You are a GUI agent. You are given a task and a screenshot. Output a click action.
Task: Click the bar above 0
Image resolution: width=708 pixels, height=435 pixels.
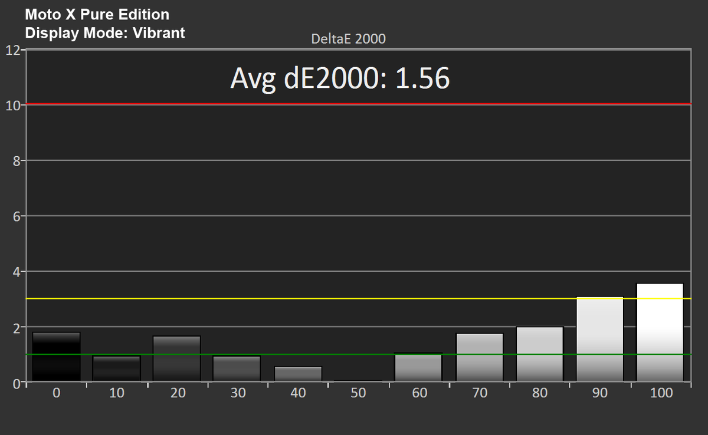click(x=56, y=357)
